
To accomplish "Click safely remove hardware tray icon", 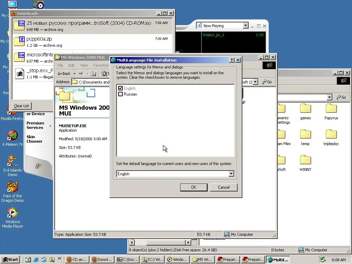I will pos(323,260).
